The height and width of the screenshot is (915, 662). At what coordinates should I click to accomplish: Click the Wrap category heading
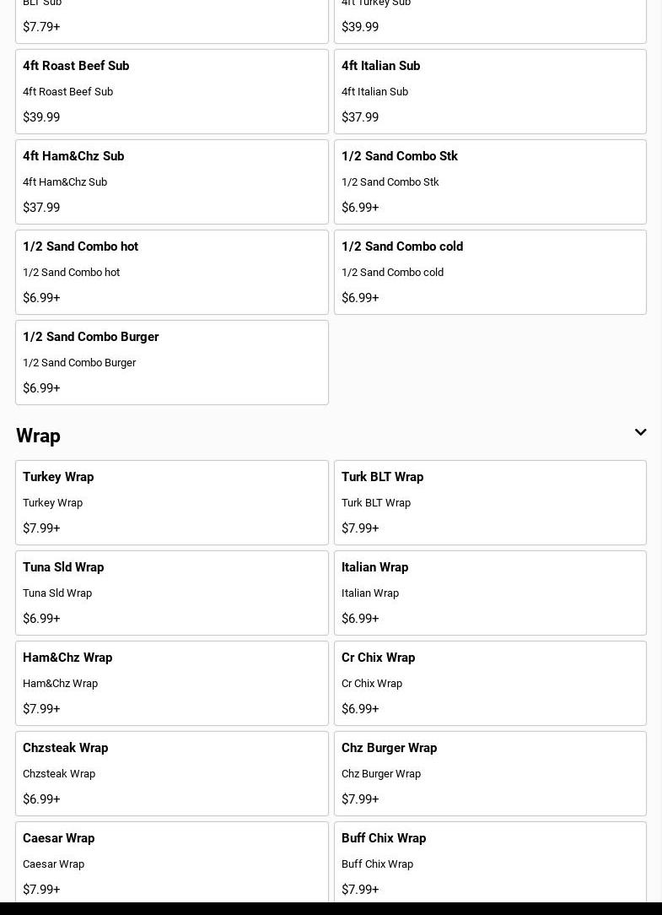coord(38,436)
